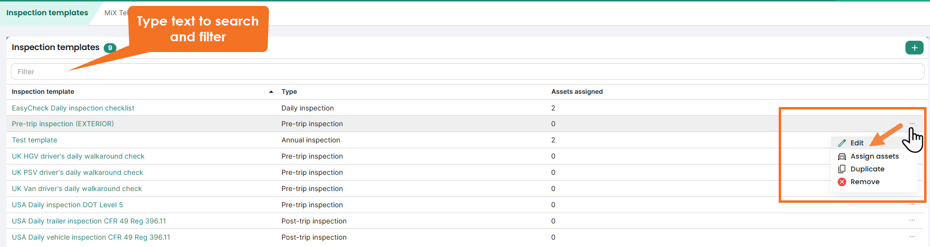Image resolution: width=930 pixels, height=247 pixels.
Task: Open UK Van driver's daily walkaround check
Action: [77, 189]
